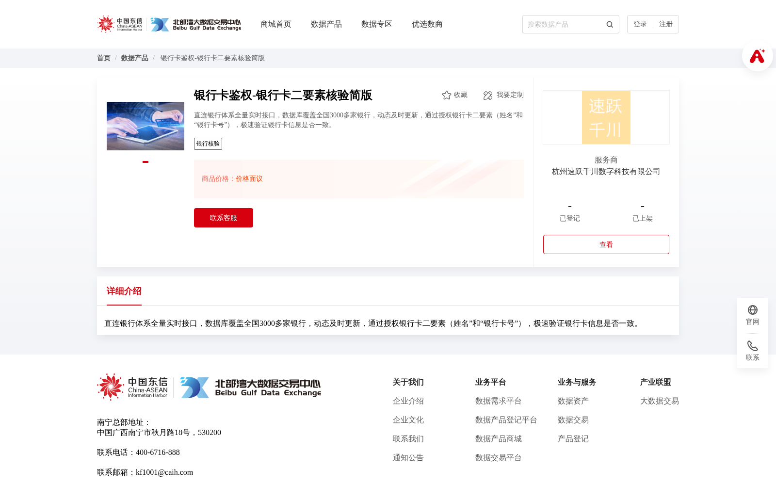Open the 数据产品登记平台 footer link
The image size is (776, 485).
tap(506, 420)
